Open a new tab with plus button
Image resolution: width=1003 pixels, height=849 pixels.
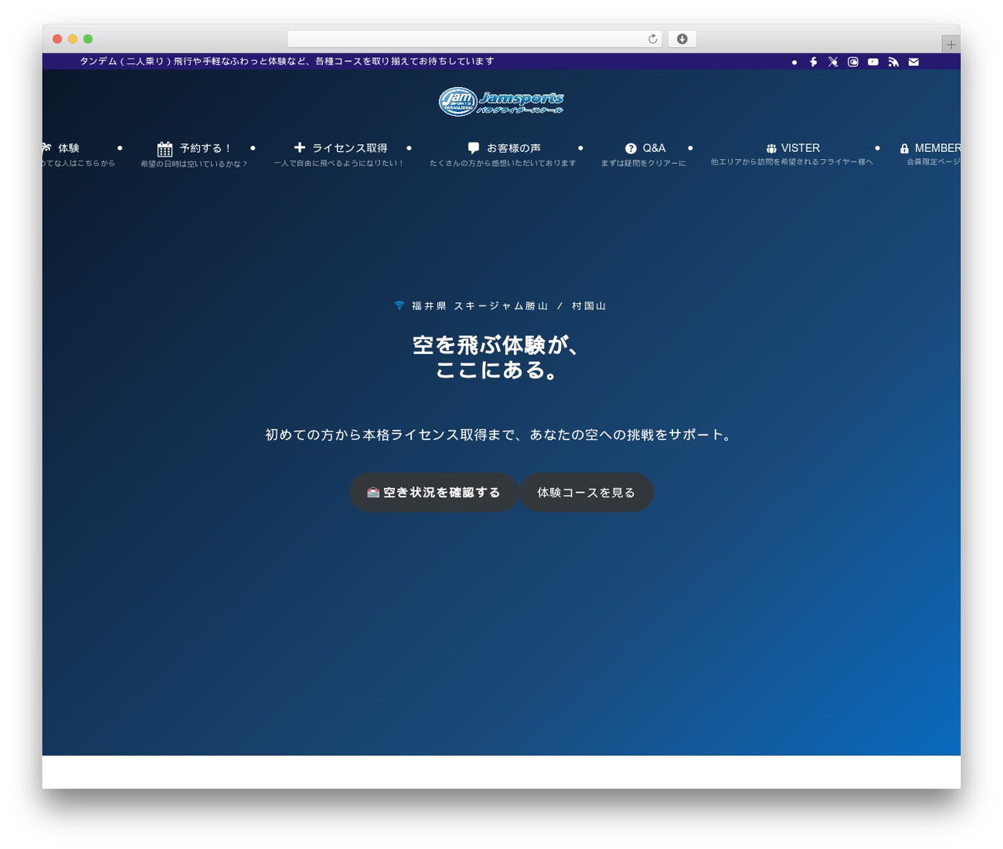[x=950, y=45]
